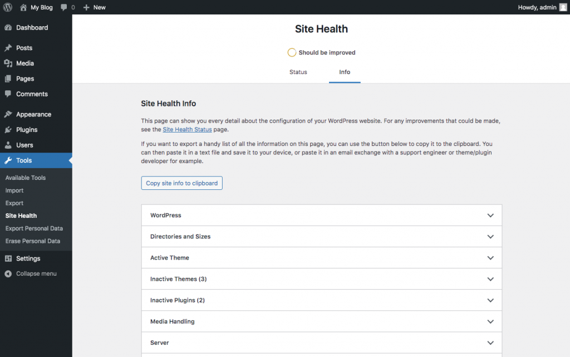Expand Inactive Plugins (2) chevron

click(x=490, y=300)
